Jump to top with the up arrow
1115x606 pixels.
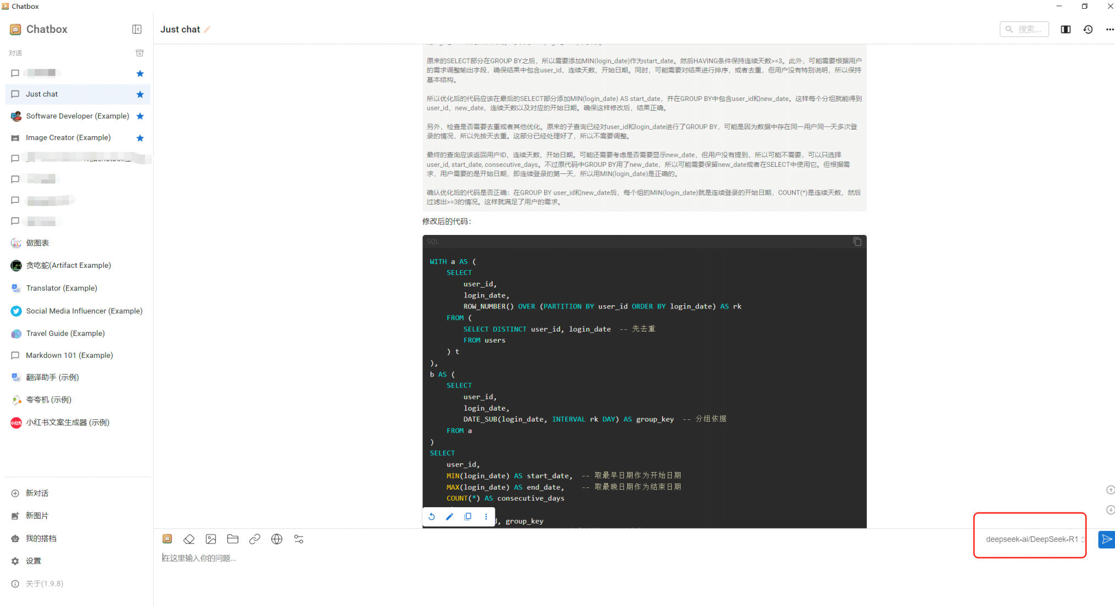1110,490
